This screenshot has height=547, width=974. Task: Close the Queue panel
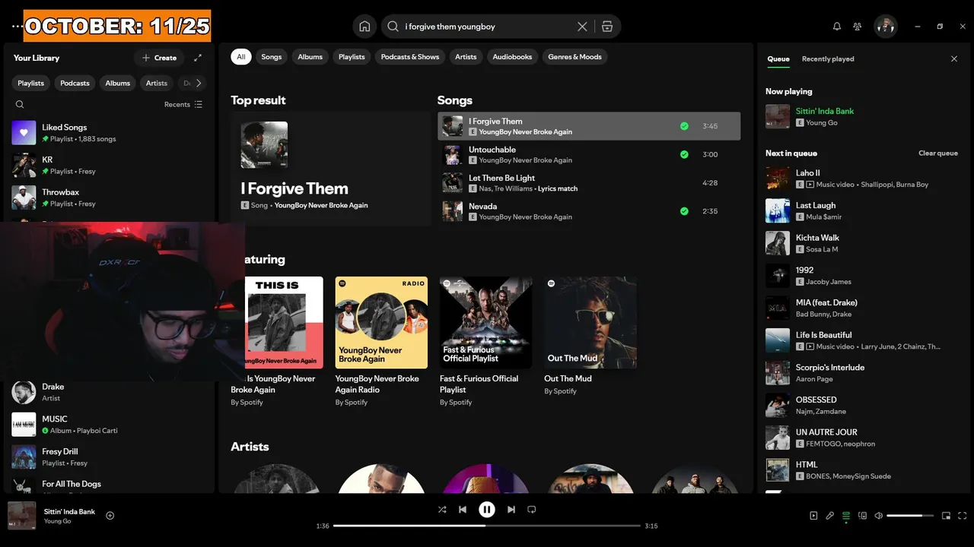click(x=954, y=58)
